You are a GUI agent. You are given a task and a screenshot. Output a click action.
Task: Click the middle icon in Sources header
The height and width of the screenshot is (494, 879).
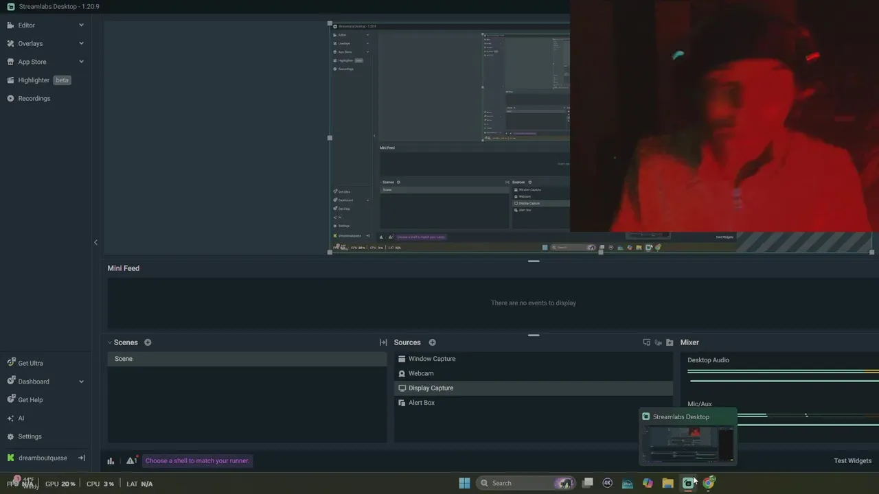point(658,342)
